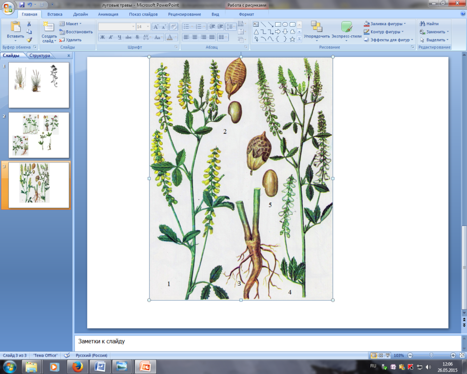Viewport: 467px width, 374px height.
Task: Toggle italic (К) formatting
Action: coord(111,38)
